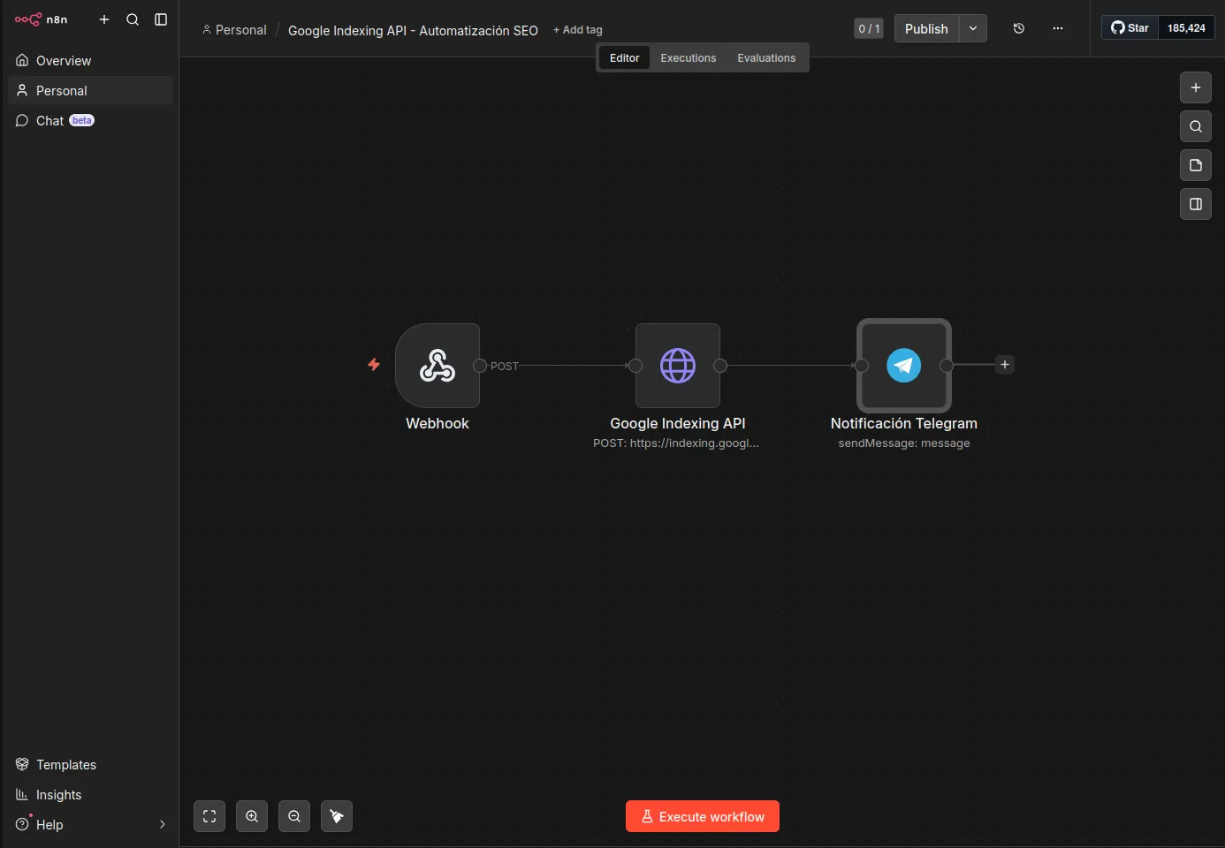Open Chat beta in the sidebar

[90, 121]
